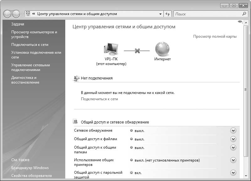Image resolution: width=251 pixels, height=181 pixels.
Task: Click Подключиться к сети link in main pane
Action: (99, 99)
